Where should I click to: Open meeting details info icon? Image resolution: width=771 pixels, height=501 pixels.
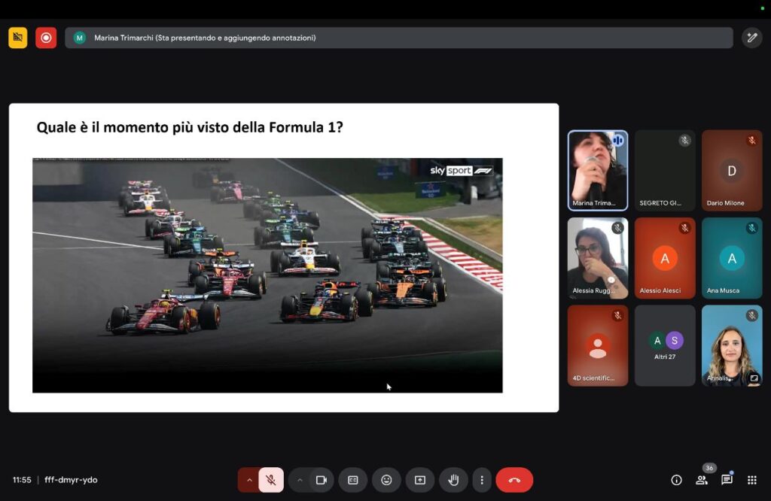677,480
